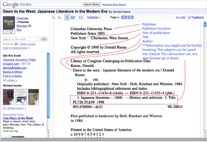Switch to two-page view
The width and height of the screenshot is (207, 142).
73,17
